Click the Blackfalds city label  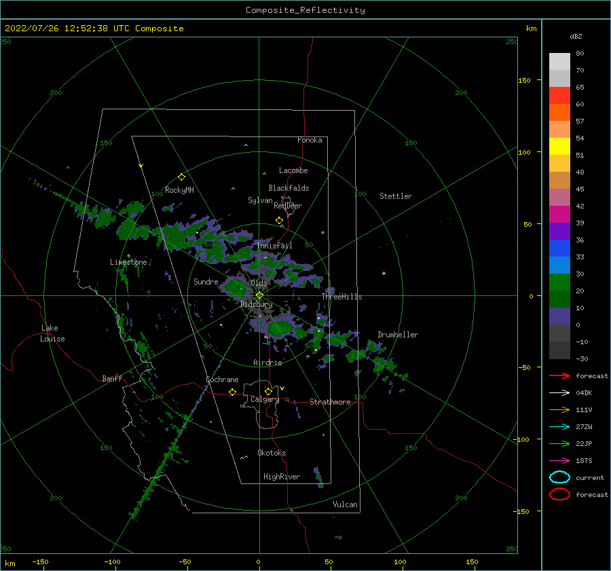tap(289, 188)
